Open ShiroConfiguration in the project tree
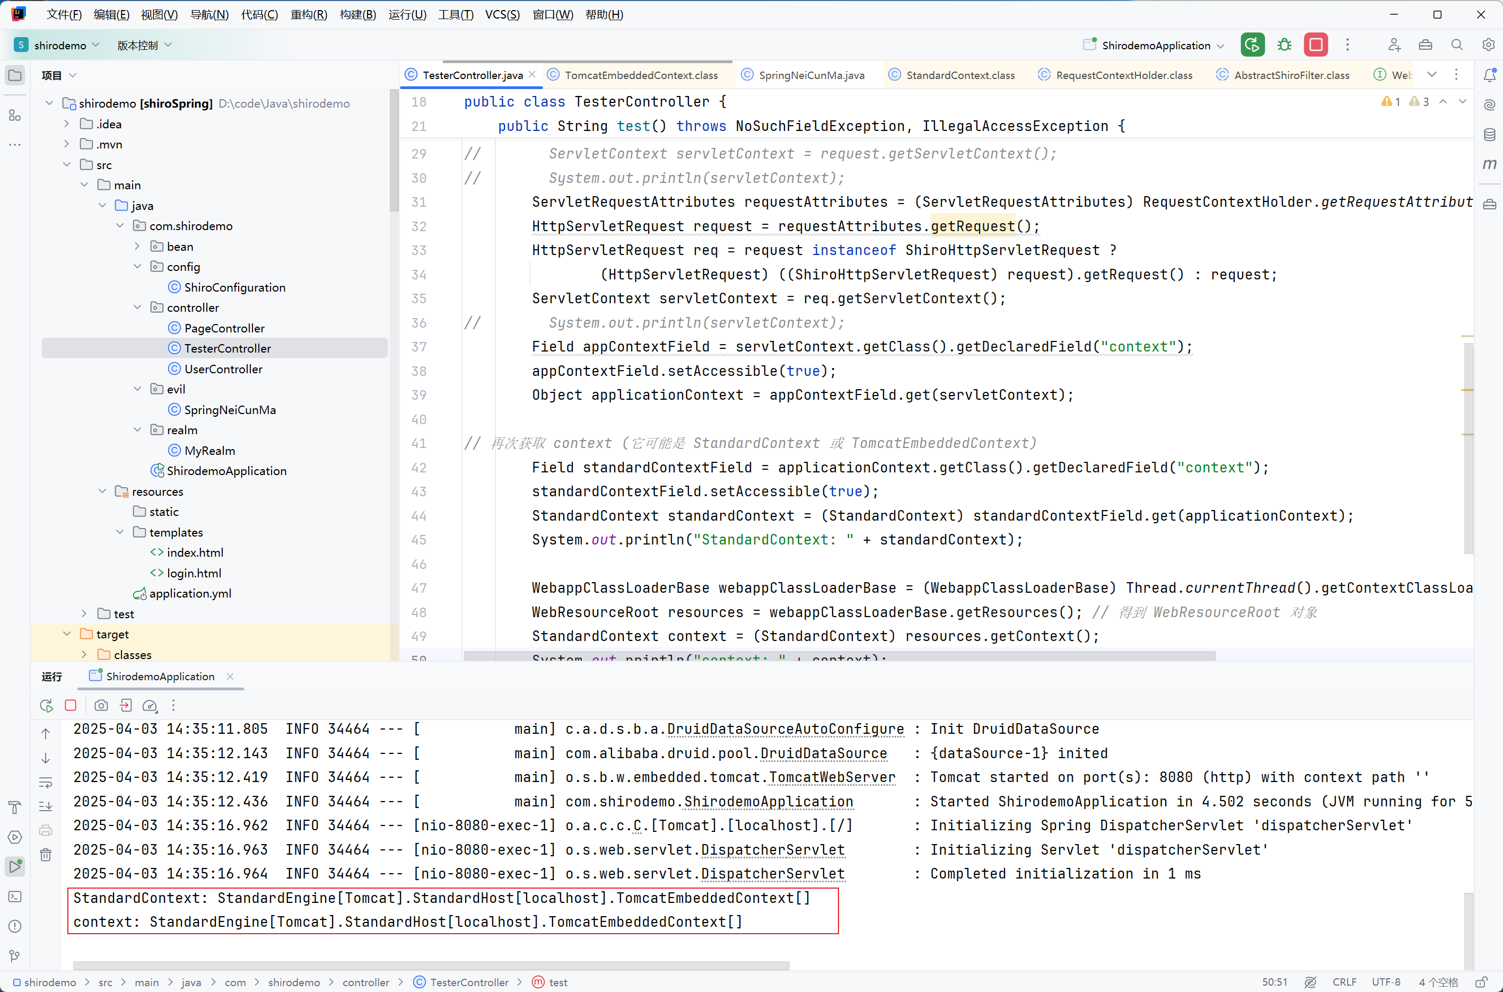The image size is (1503, 992). (x=234, y=287)
